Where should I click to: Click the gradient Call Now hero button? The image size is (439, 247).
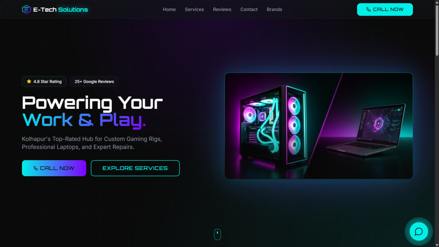[x=54, y=168]
